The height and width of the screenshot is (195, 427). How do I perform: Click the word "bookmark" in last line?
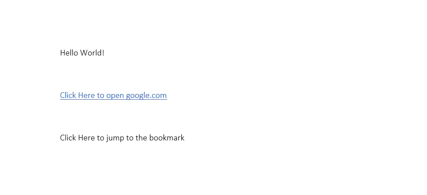pyautogui.click(x=167, y=138)
